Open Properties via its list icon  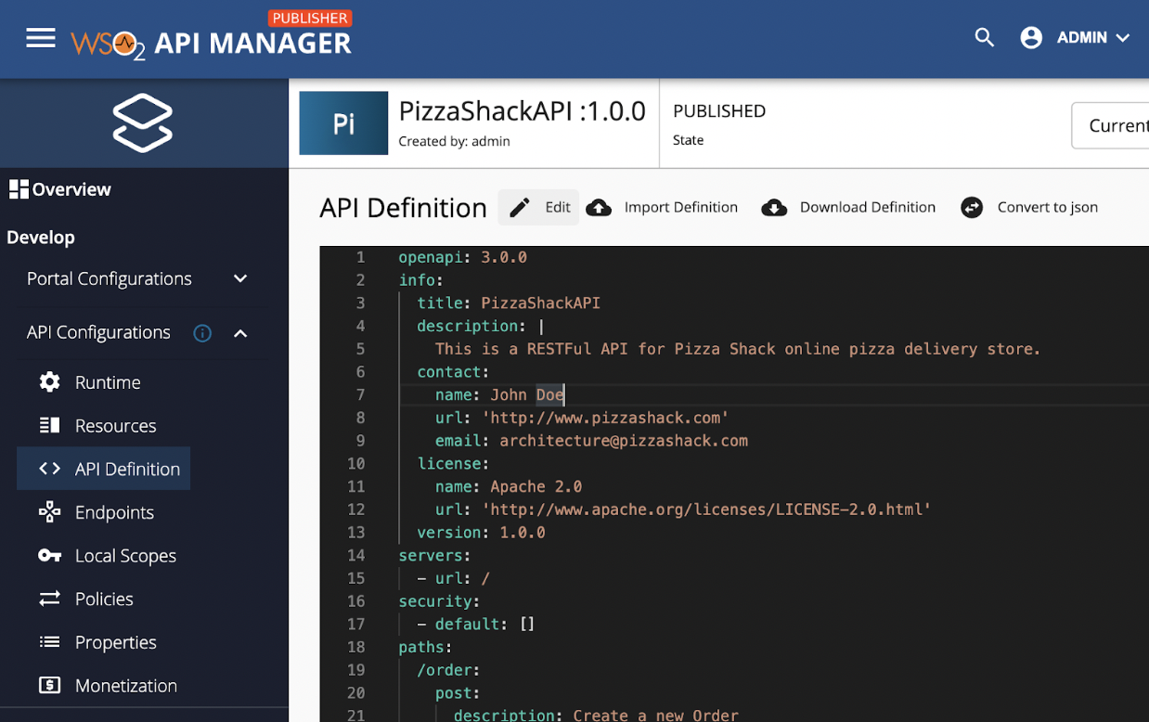(x=48, y=641)
